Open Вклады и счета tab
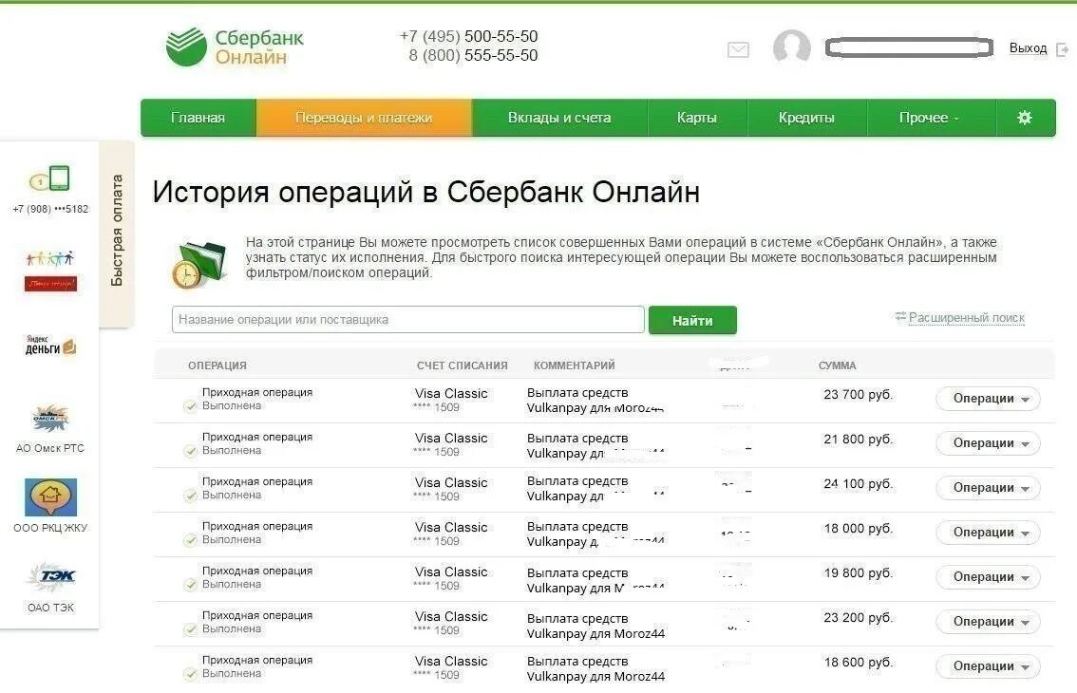Image resolution: width=1077 pixels, height=693 pixels. [559, 118]
